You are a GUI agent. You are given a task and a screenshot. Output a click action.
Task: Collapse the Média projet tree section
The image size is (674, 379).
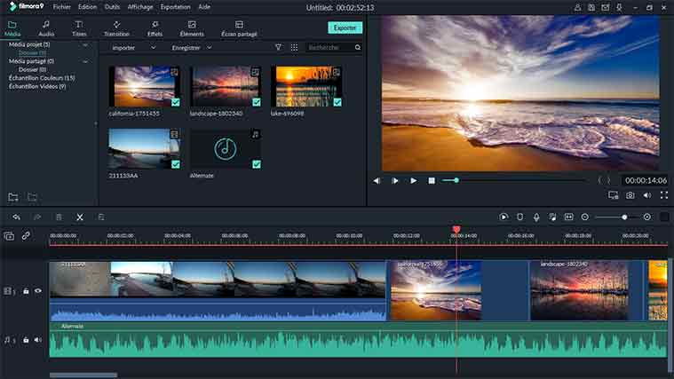(85, 44)
